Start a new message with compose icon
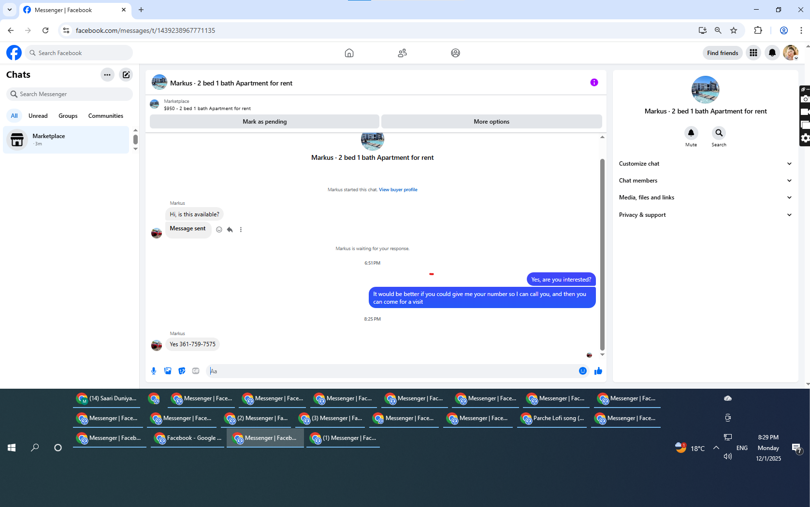Viewport: 810px width, 507px height. coord(126,75)
